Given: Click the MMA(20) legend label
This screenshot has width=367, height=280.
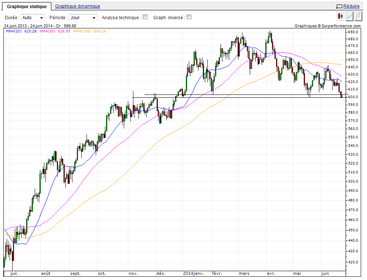Looking at the screenshot, I should click(x=14, y=31).
